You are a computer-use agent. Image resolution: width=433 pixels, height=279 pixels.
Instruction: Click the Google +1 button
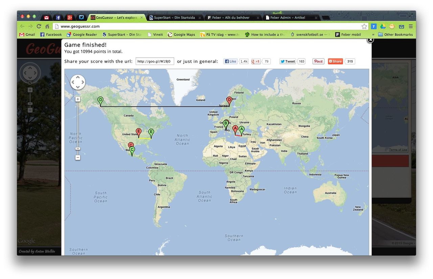[x=256, y=61]
